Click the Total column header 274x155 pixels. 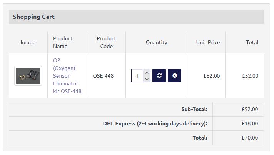[252, 42]
